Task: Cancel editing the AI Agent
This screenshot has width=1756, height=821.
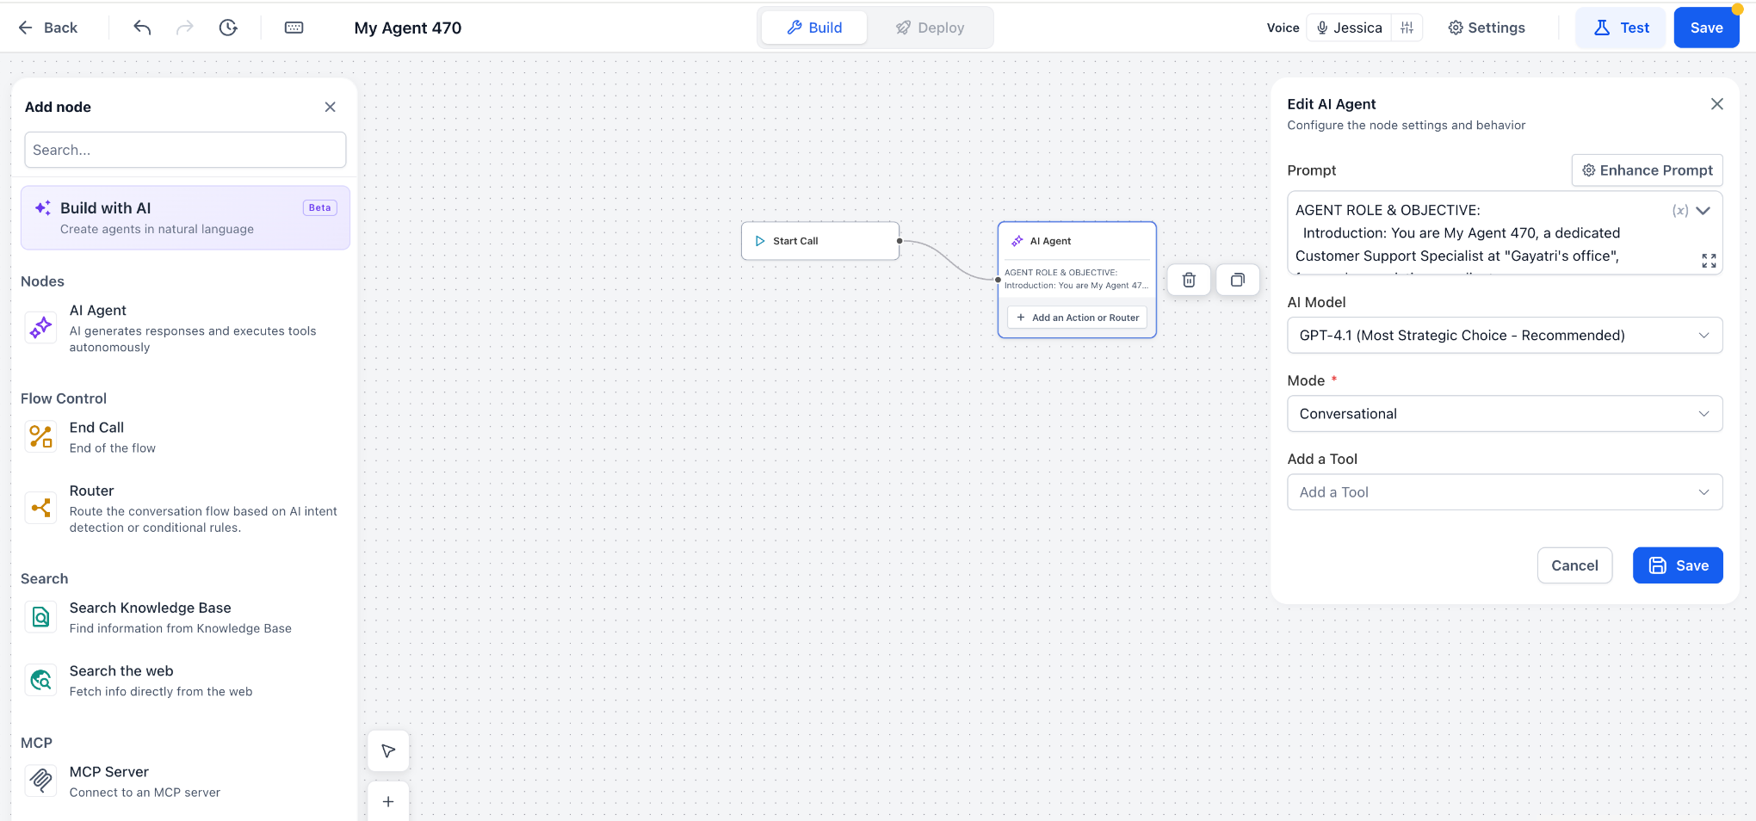Action: (1574, 565)
